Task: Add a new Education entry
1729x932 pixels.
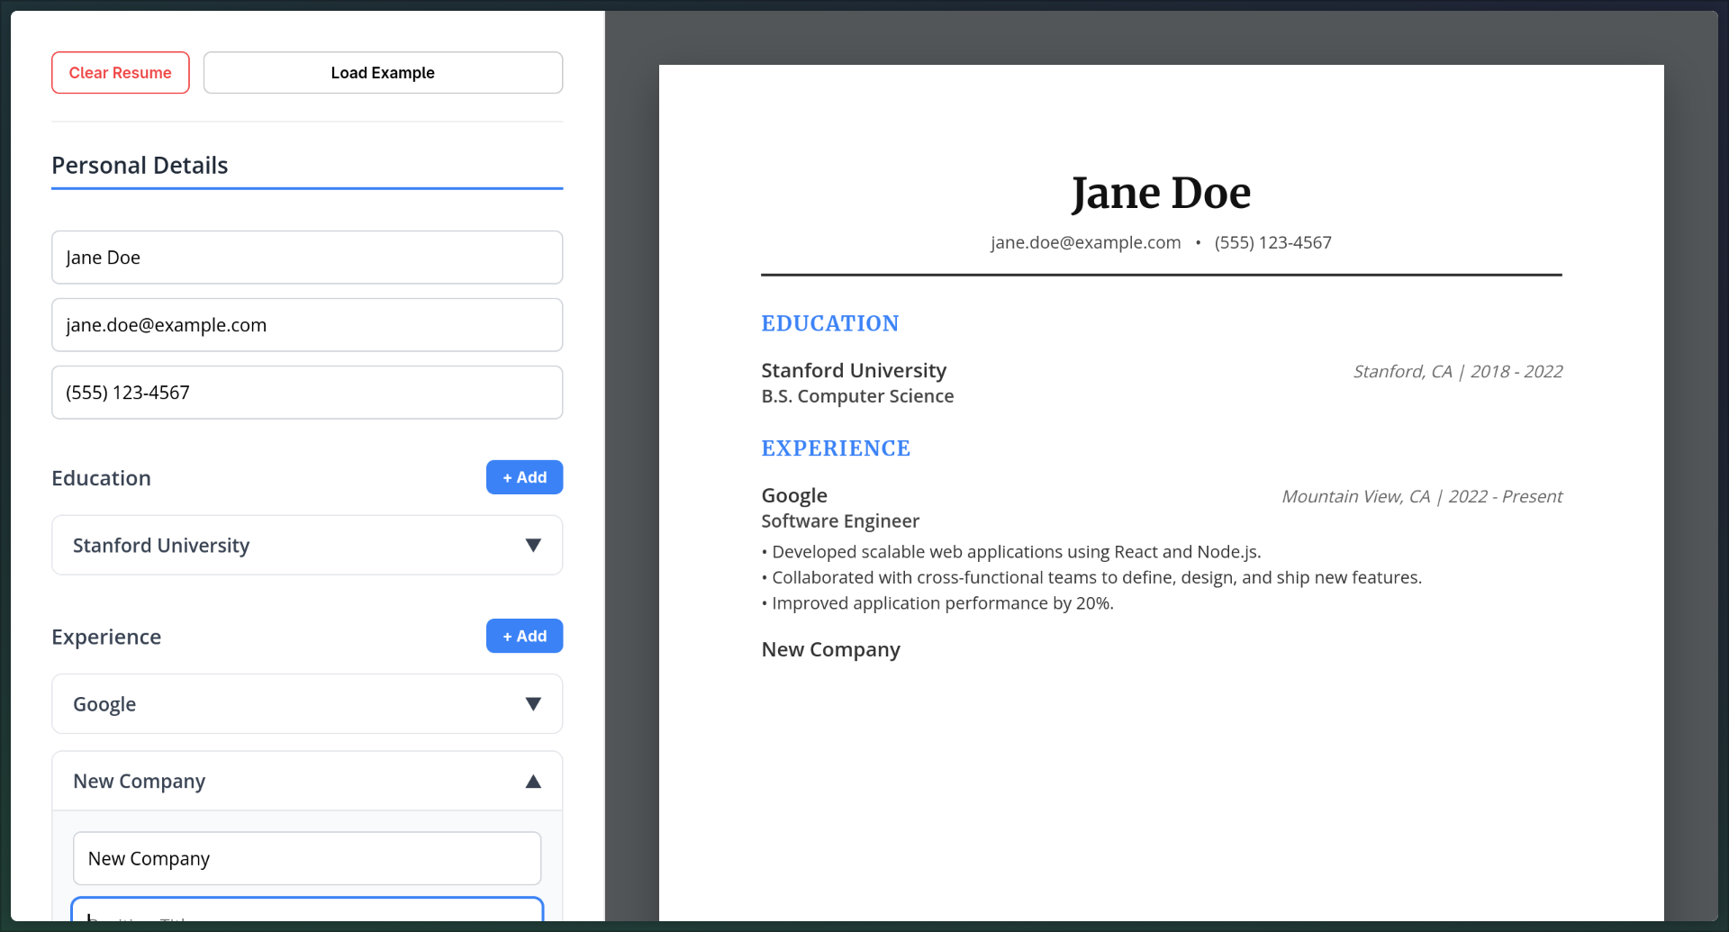Action: point(524,477)
